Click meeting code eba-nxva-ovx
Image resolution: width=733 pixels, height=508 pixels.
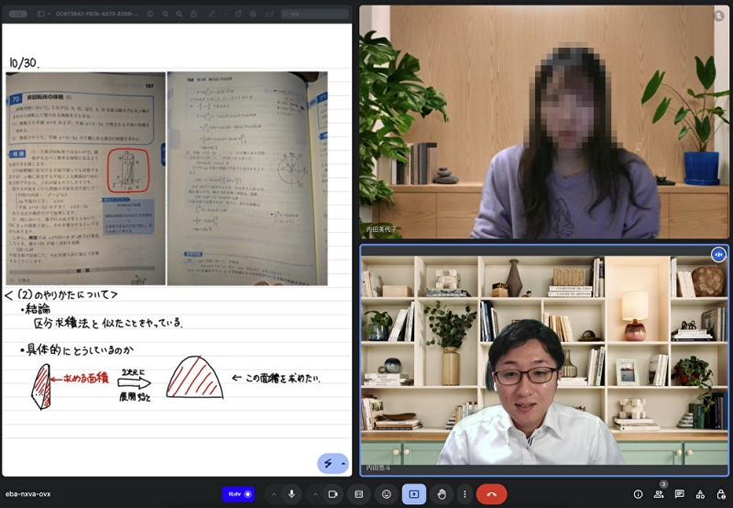(x=28, y=494)
